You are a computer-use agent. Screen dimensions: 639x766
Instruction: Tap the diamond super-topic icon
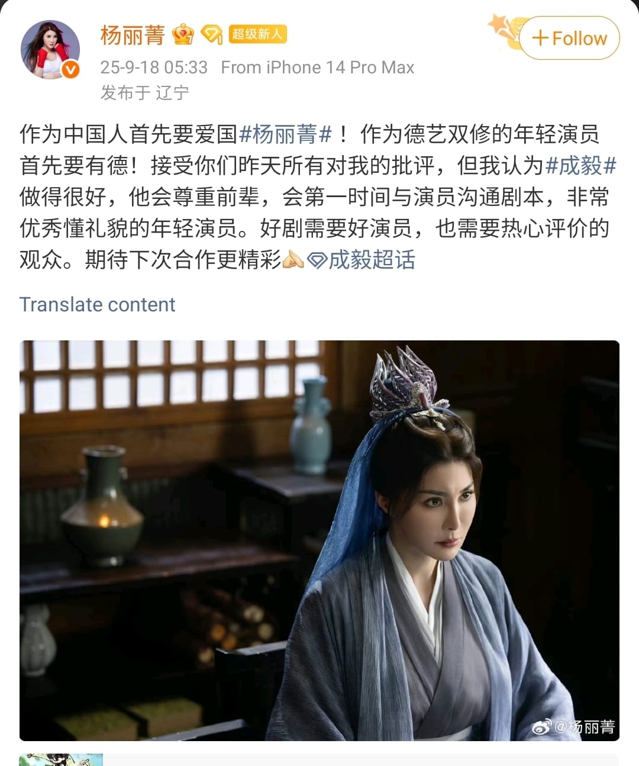(318, 260)
